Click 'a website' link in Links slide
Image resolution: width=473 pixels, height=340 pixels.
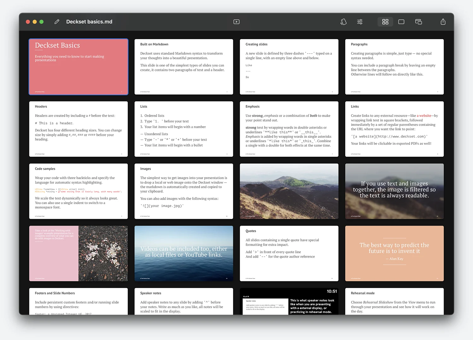[424, 116]
